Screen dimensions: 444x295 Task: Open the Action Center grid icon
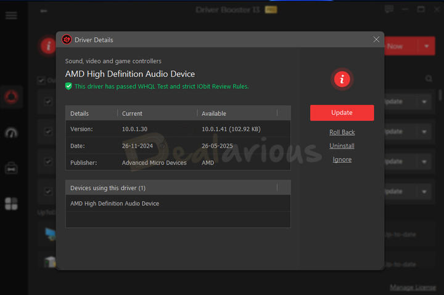point(11,203)
